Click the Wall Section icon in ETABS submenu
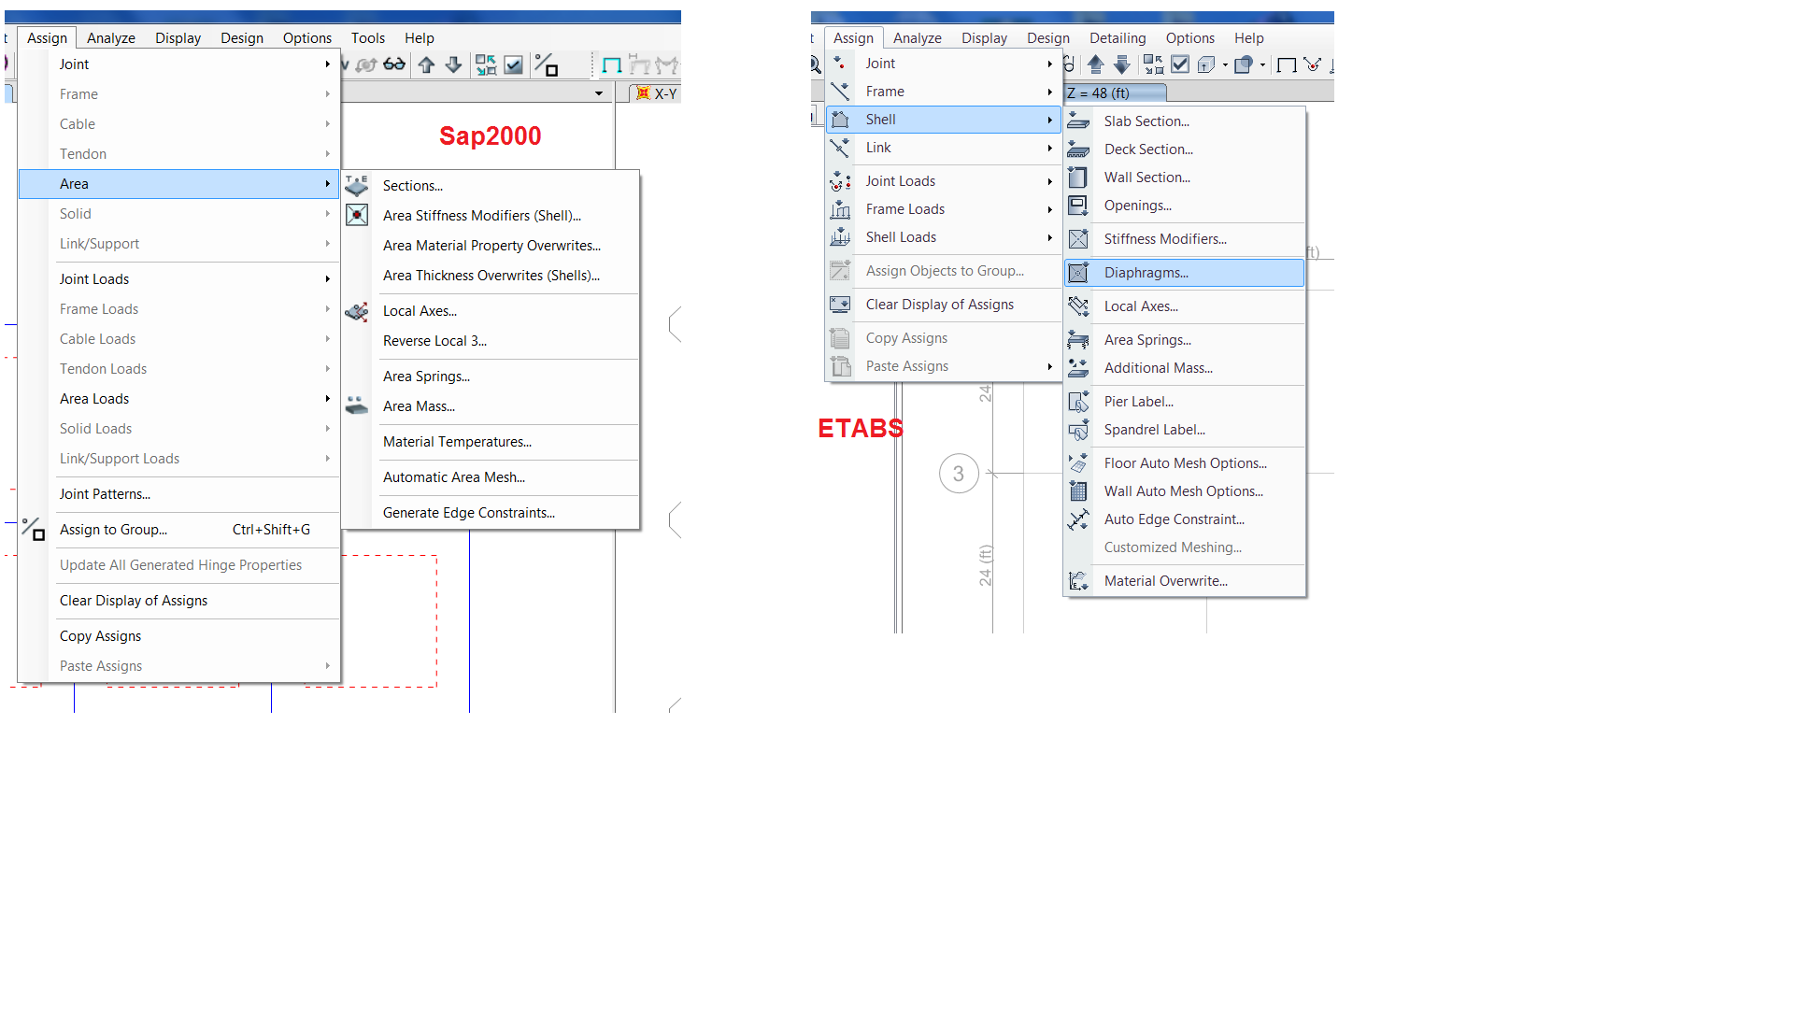Screen dimensions: 1794x1009 pyautogui.click(x=1078, y=178)
